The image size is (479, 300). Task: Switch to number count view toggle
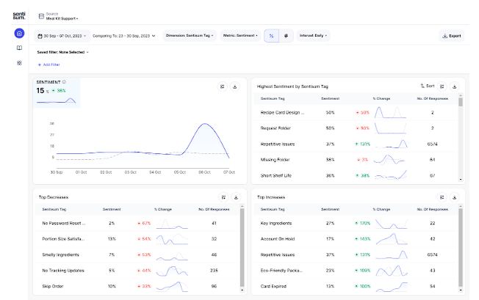287,36
